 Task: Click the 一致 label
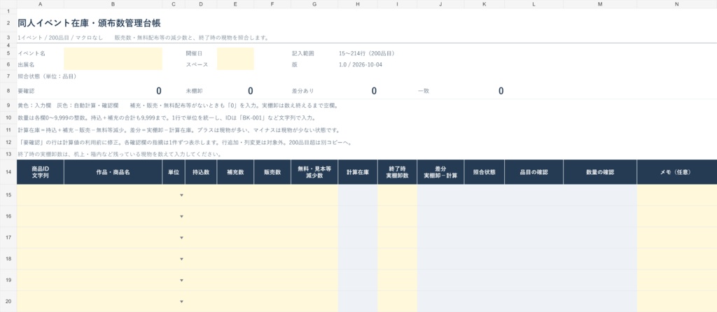(x=424, y=91)
